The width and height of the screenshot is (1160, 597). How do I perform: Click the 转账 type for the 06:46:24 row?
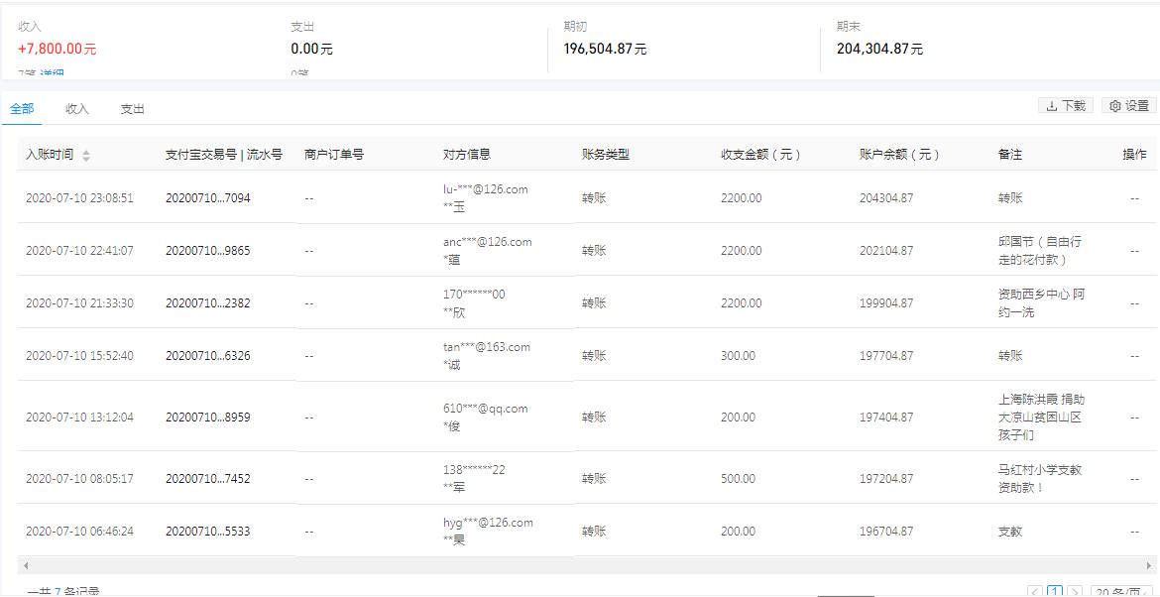coord(594,532)
